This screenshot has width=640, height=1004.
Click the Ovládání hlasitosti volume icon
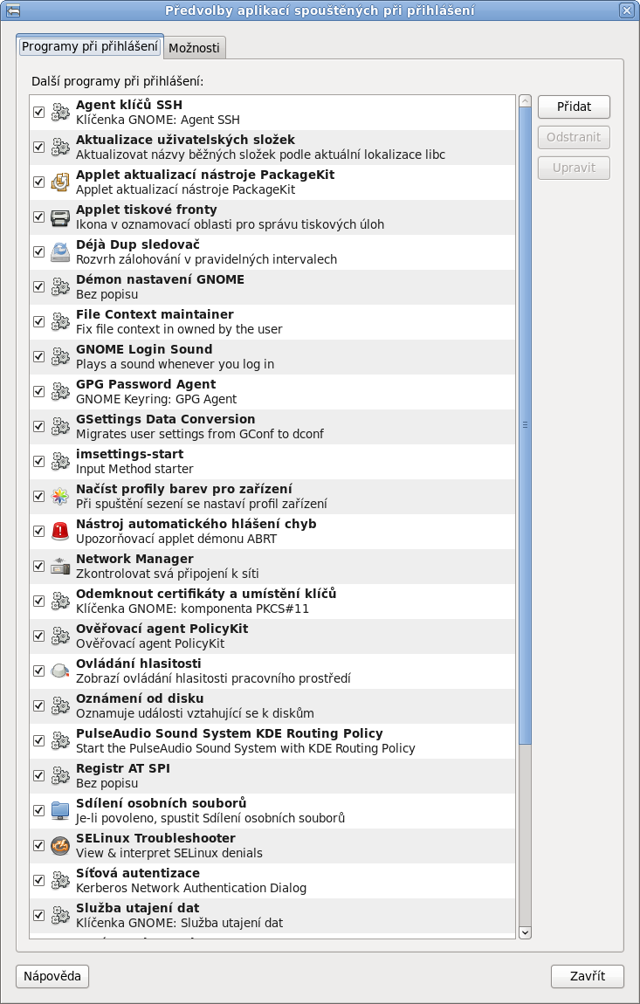click(x=60, y=670)
